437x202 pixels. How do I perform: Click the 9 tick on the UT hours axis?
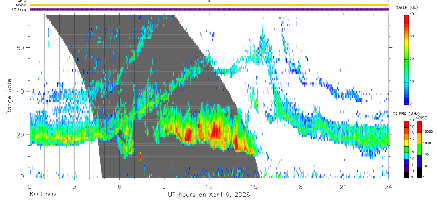coord(164,186)
